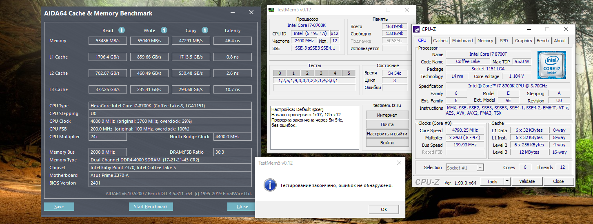The height and width of the screenshot is (224, 593).
Task: Click the Code Name Coffee Lake field
Action: pos(468,61)
